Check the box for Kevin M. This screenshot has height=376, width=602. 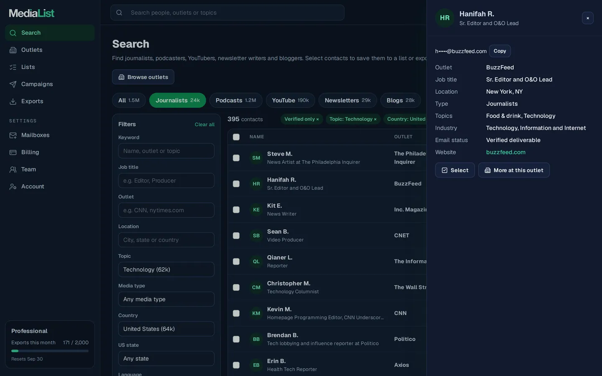pos(236,313)
